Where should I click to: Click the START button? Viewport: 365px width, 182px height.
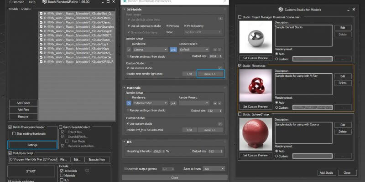coord(31,172)
